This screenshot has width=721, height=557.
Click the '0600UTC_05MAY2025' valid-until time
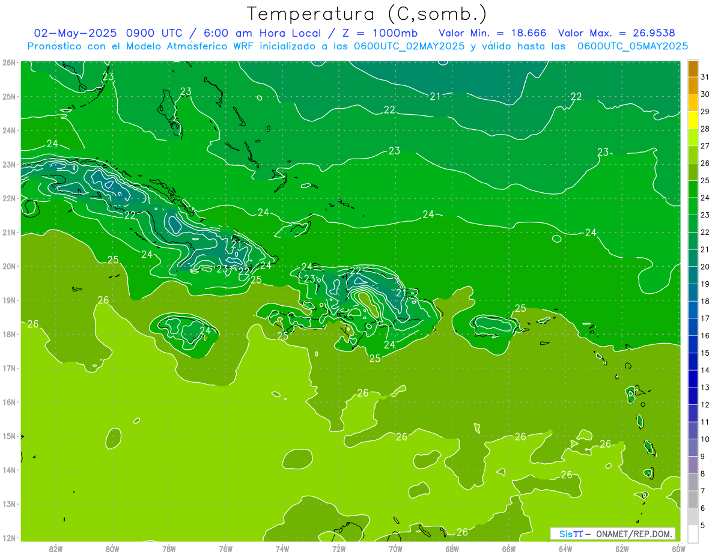point(633,46)
